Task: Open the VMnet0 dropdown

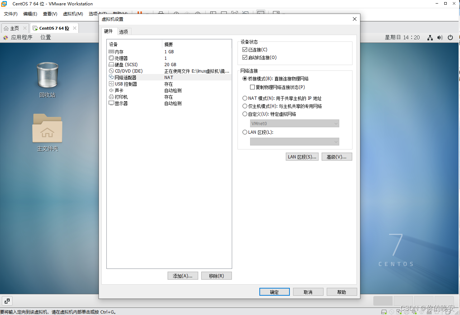Action: pos(294,124)
